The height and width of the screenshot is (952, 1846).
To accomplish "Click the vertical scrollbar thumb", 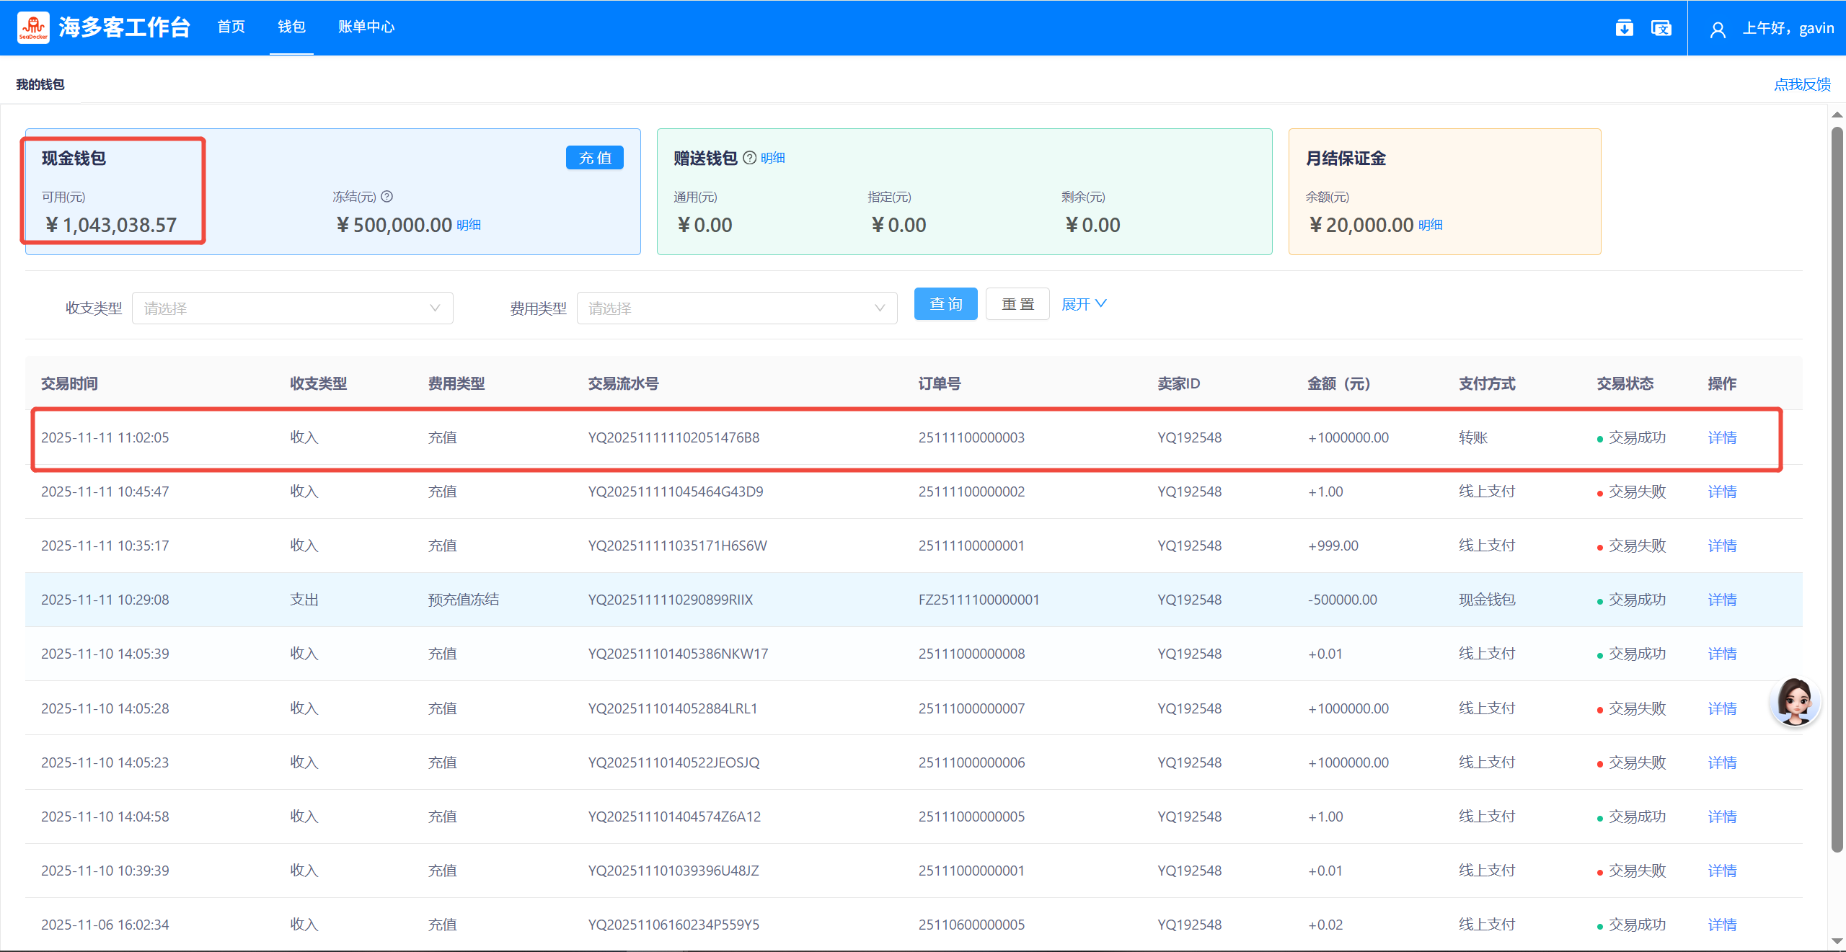I will tap(1837, 490).
